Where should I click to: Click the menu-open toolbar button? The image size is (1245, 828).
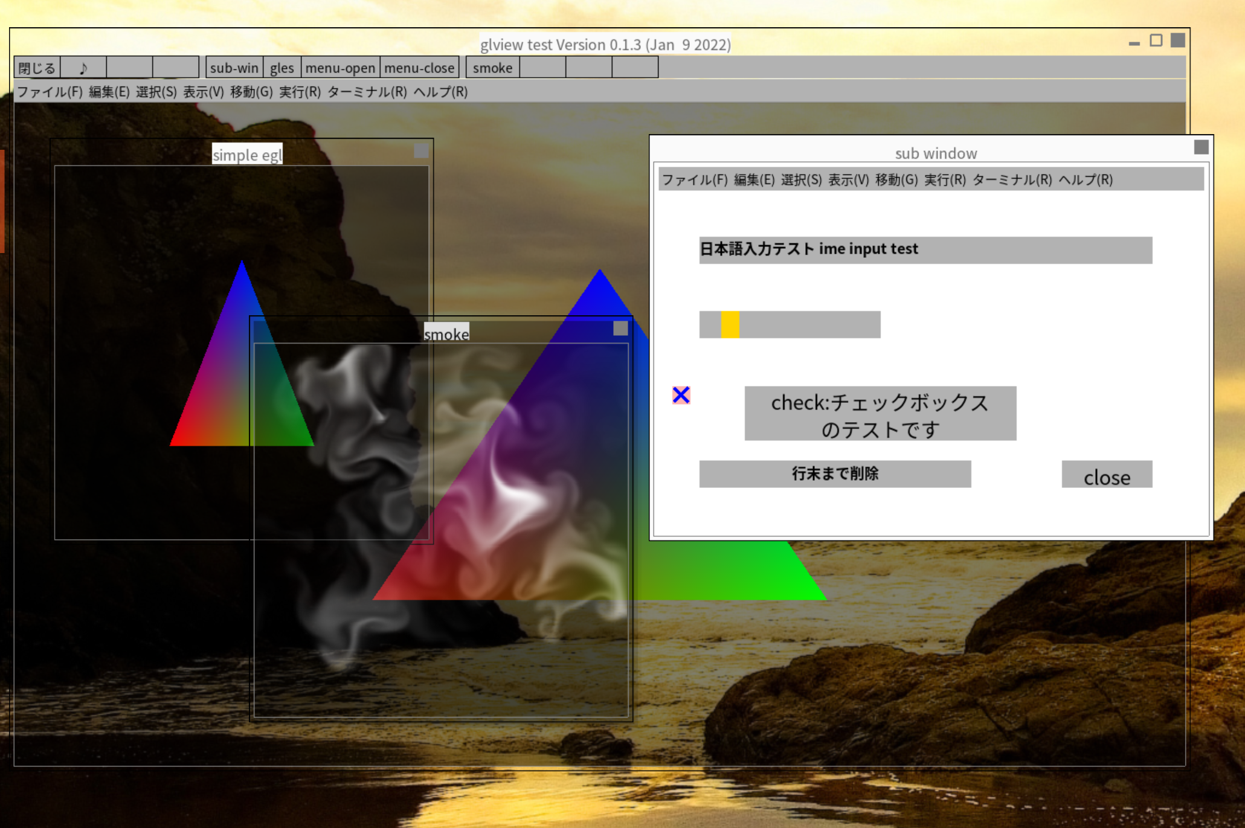coord(339,68)
